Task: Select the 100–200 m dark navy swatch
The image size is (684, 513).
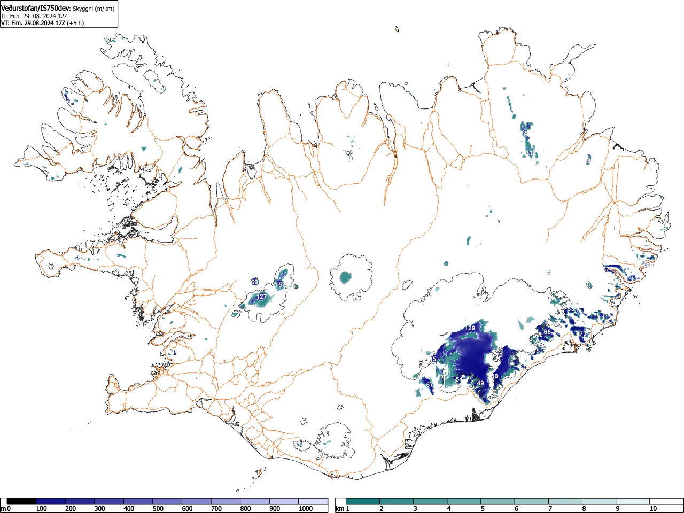Action: click(51, 501)
